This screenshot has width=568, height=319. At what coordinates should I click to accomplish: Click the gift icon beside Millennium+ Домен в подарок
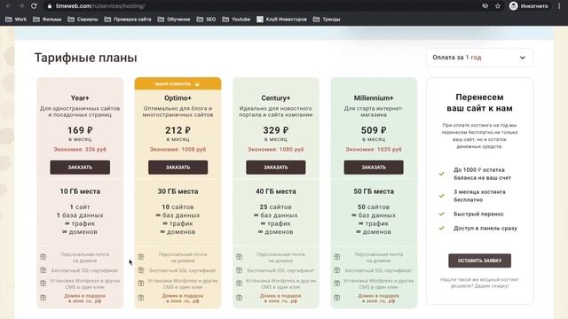337,298
